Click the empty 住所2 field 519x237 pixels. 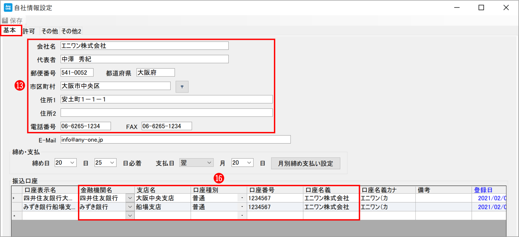(166, 113)
